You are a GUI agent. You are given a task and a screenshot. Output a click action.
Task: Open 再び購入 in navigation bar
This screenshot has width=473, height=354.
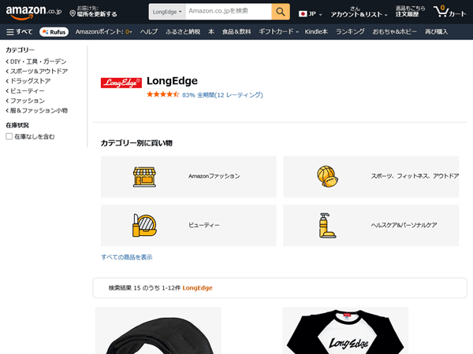436,31
